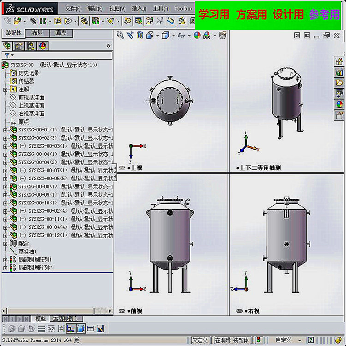Open the 文件(F) menu
This screenshot has height=346, width=346.
(x=73, y=8)
